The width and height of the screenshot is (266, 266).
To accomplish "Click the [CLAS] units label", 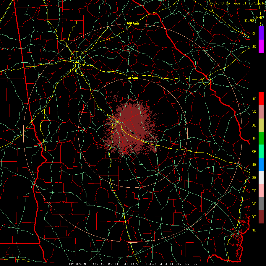I will 249,20.
